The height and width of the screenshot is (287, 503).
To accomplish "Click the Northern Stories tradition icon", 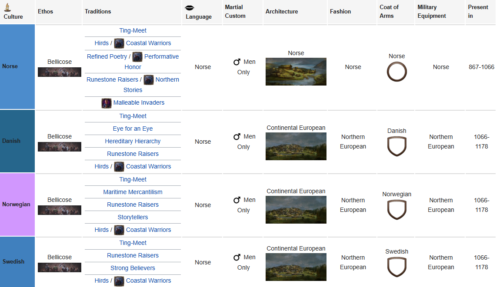I will 148,80.
